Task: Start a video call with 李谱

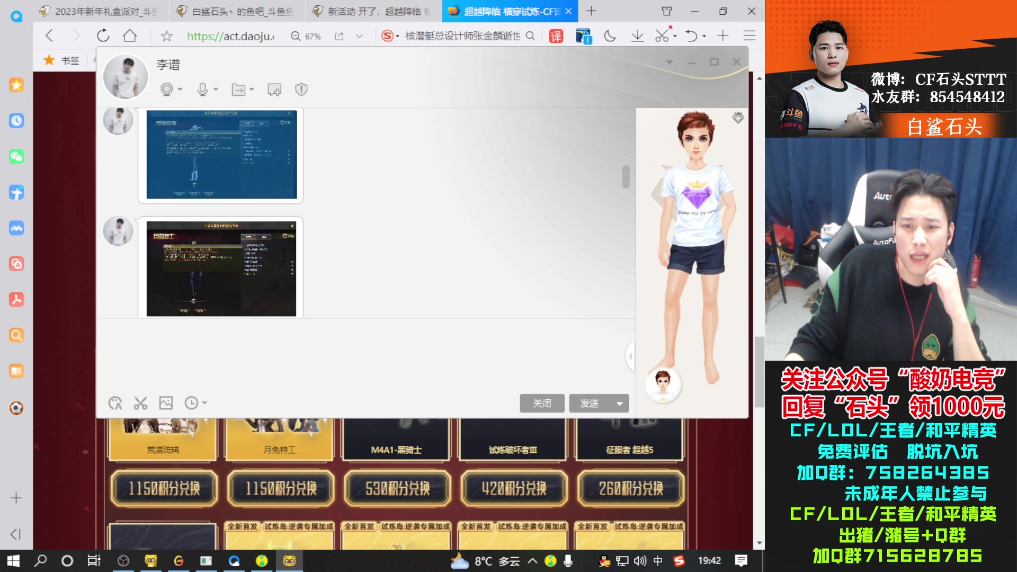Action: (167, 90)
